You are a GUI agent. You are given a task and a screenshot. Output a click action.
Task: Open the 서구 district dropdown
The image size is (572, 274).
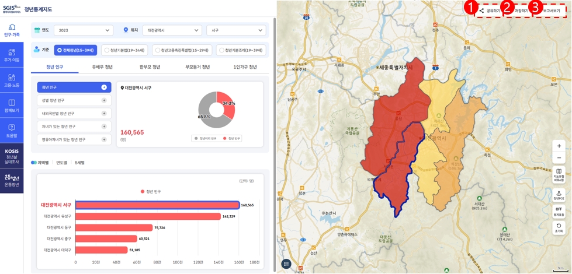(x=236, y=30)
